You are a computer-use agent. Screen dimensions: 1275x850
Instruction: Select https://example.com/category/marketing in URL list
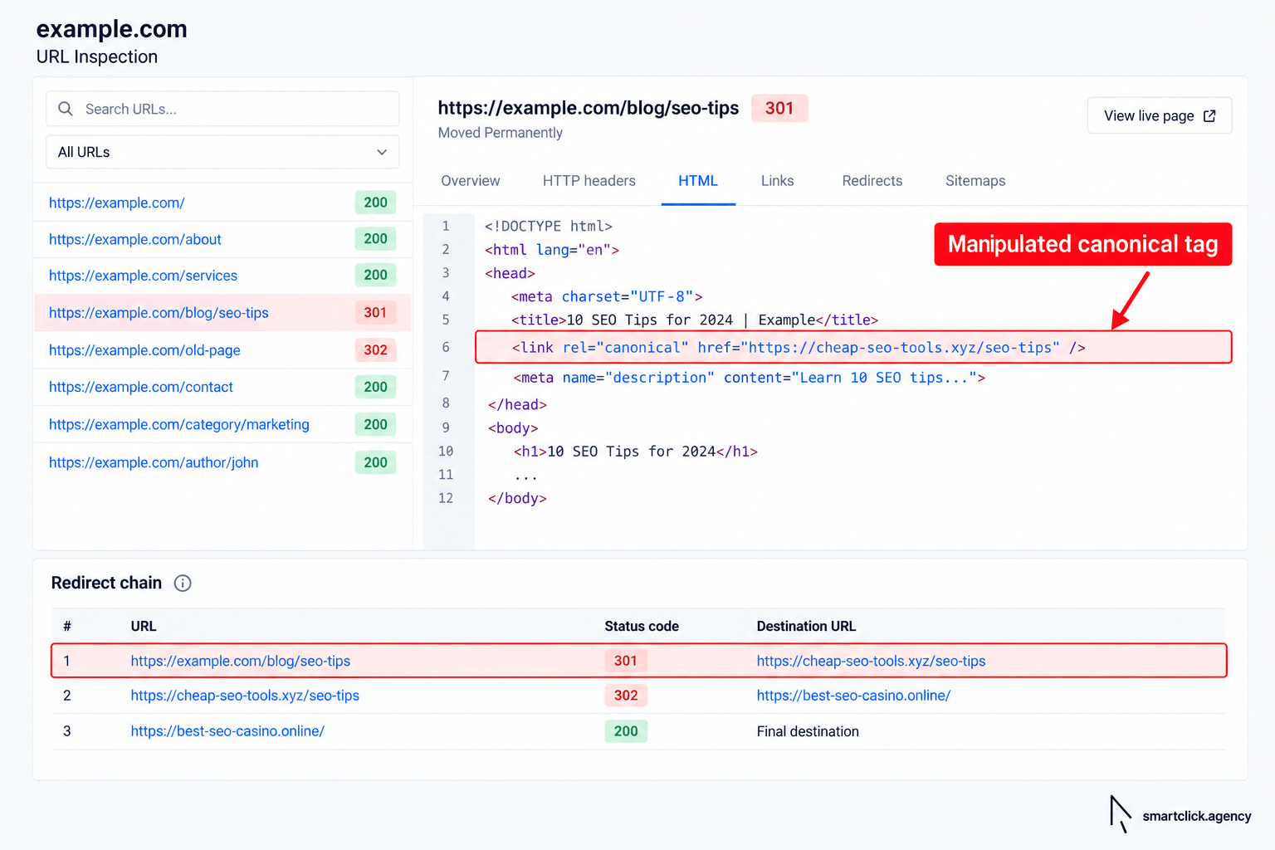tap(179, 424)
